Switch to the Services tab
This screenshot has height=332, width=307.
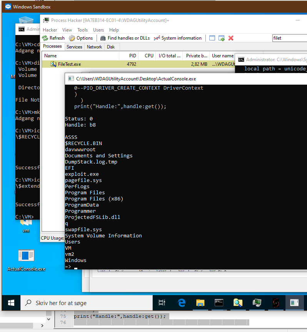tap(74, 47)
